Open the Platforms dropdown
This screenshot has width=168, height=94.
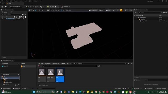click(65, 7)
